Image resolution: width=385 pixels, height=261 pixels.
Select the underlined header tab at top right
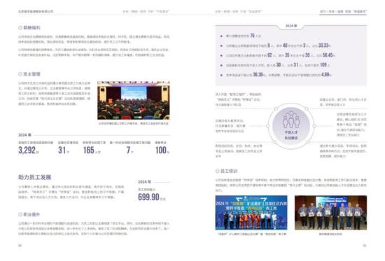point(343,11)
